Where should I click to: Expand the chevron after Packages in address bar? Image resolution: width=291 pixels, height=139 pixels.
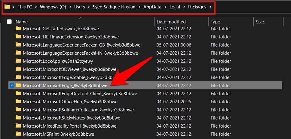point(210,7)
